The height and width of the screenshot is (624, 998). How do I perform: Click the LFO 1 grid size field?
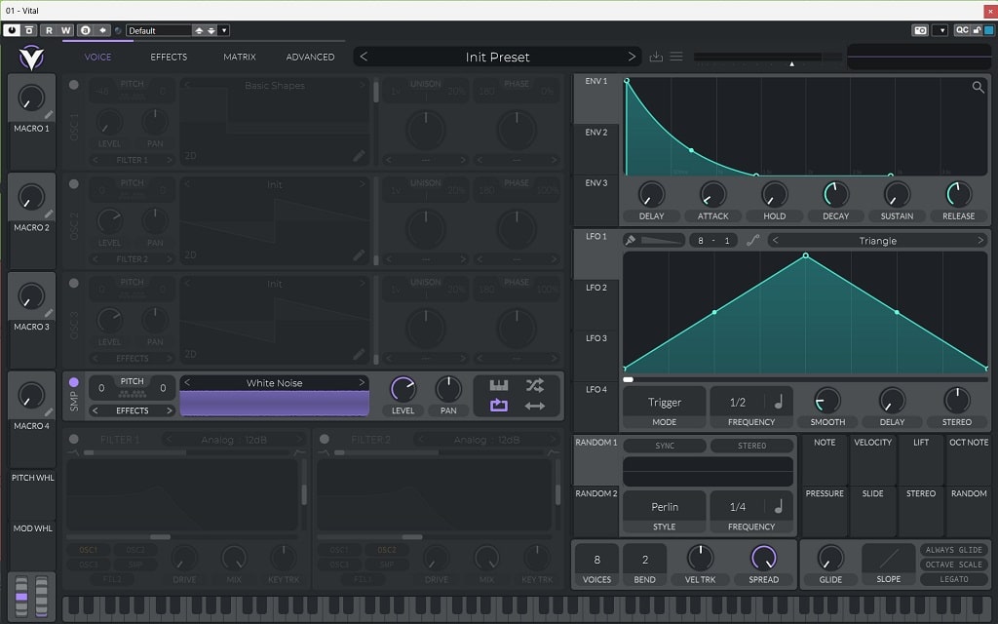(713, 240)
